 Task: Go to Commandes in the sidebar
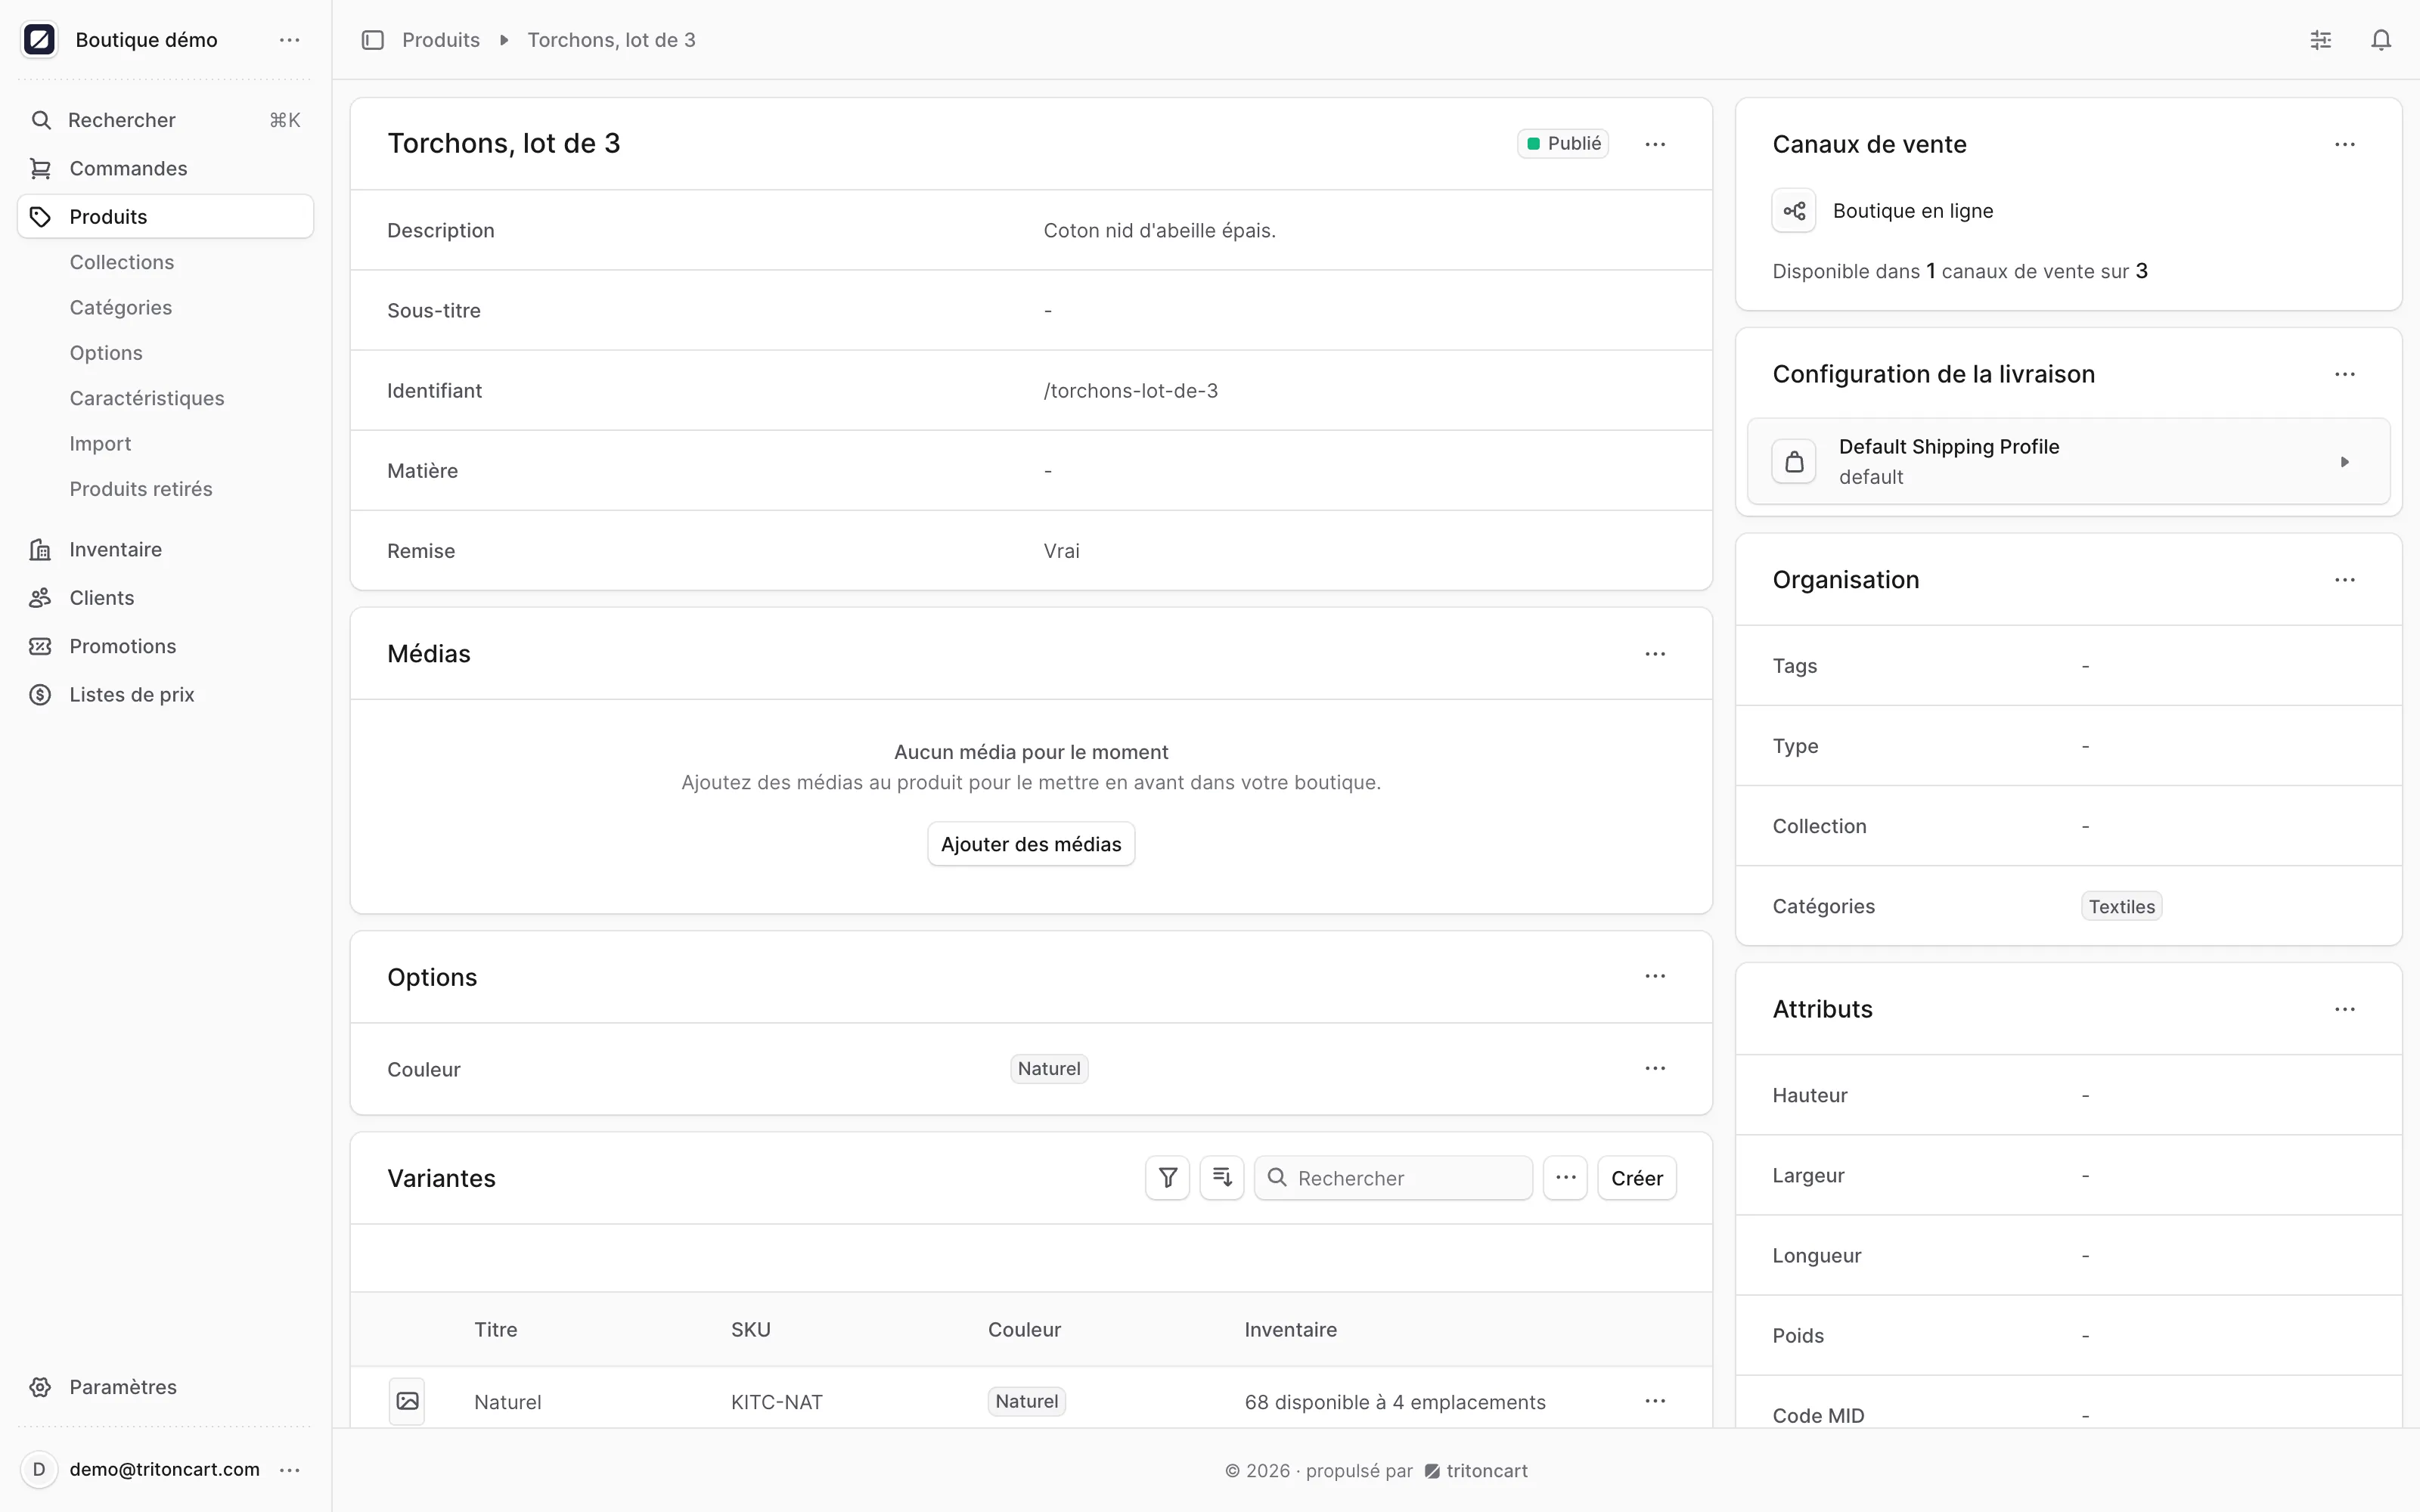pos(165,168)
